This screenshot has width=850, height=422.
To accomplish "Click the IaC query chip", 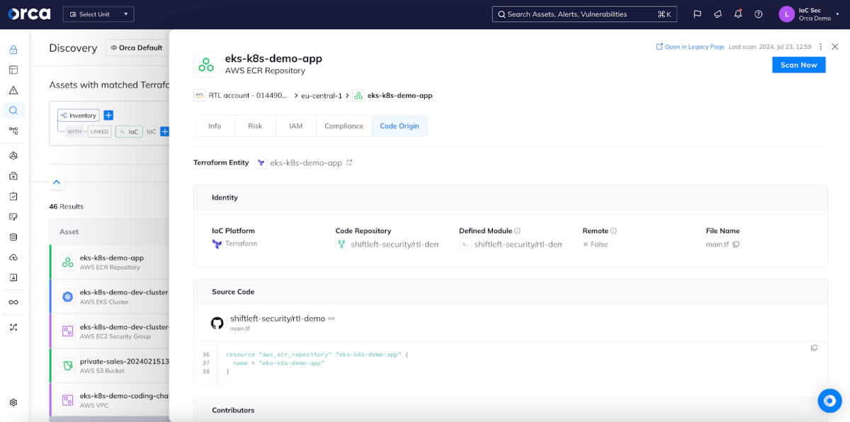I will 129,132.
